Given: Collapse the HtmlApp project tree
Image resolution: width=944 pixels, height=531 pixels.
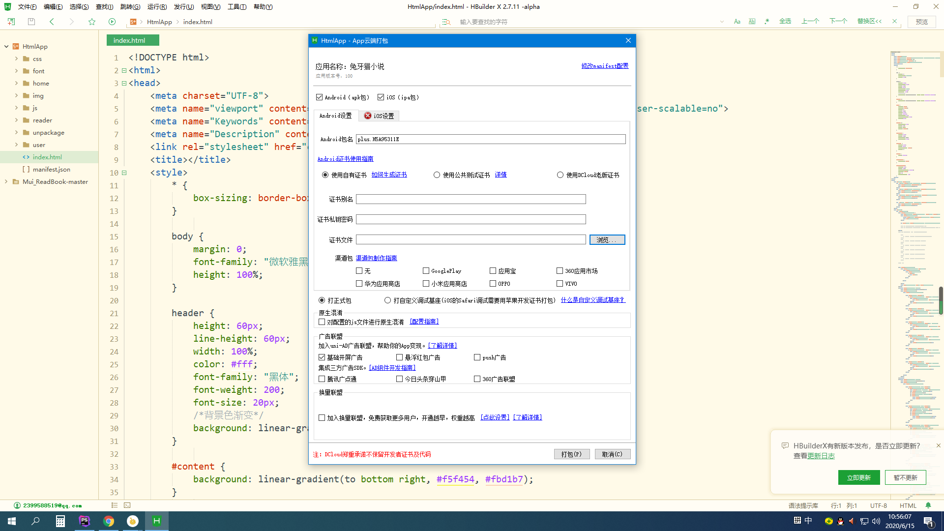Looking at the screenshot, I should click(6, 47).
